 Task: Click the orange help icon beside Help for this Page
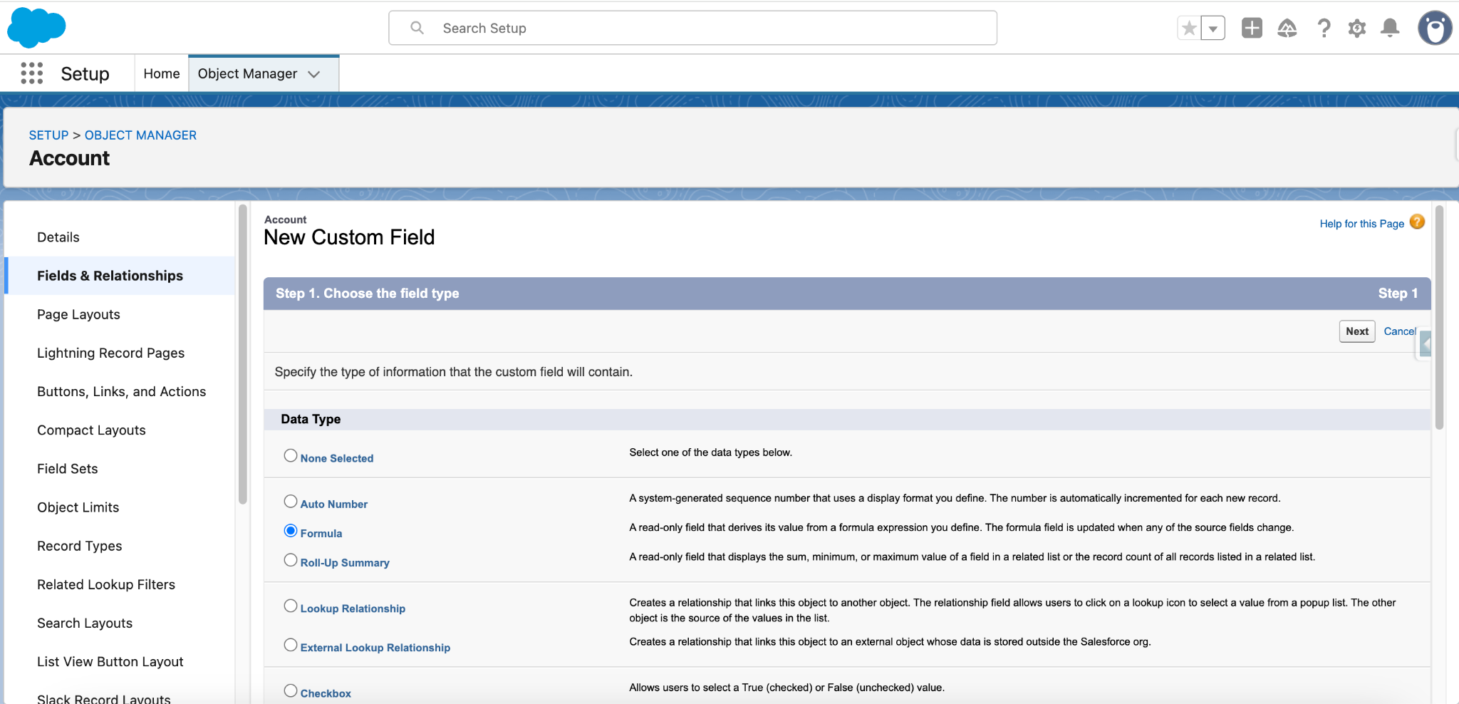coord(1418,222)
